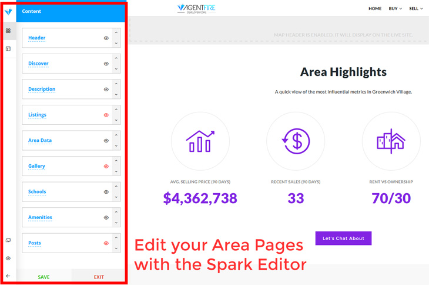The width and height of the screenshot is (429, 285).
Task: Click the back arrow icon in sidebar
Action: pos(8,276)
